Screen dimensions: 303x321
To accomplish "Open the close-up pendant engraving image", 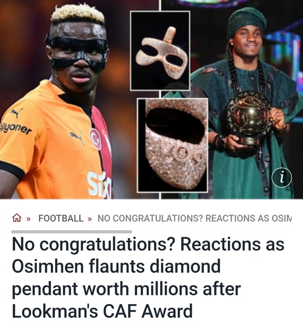I will point(173,145).
